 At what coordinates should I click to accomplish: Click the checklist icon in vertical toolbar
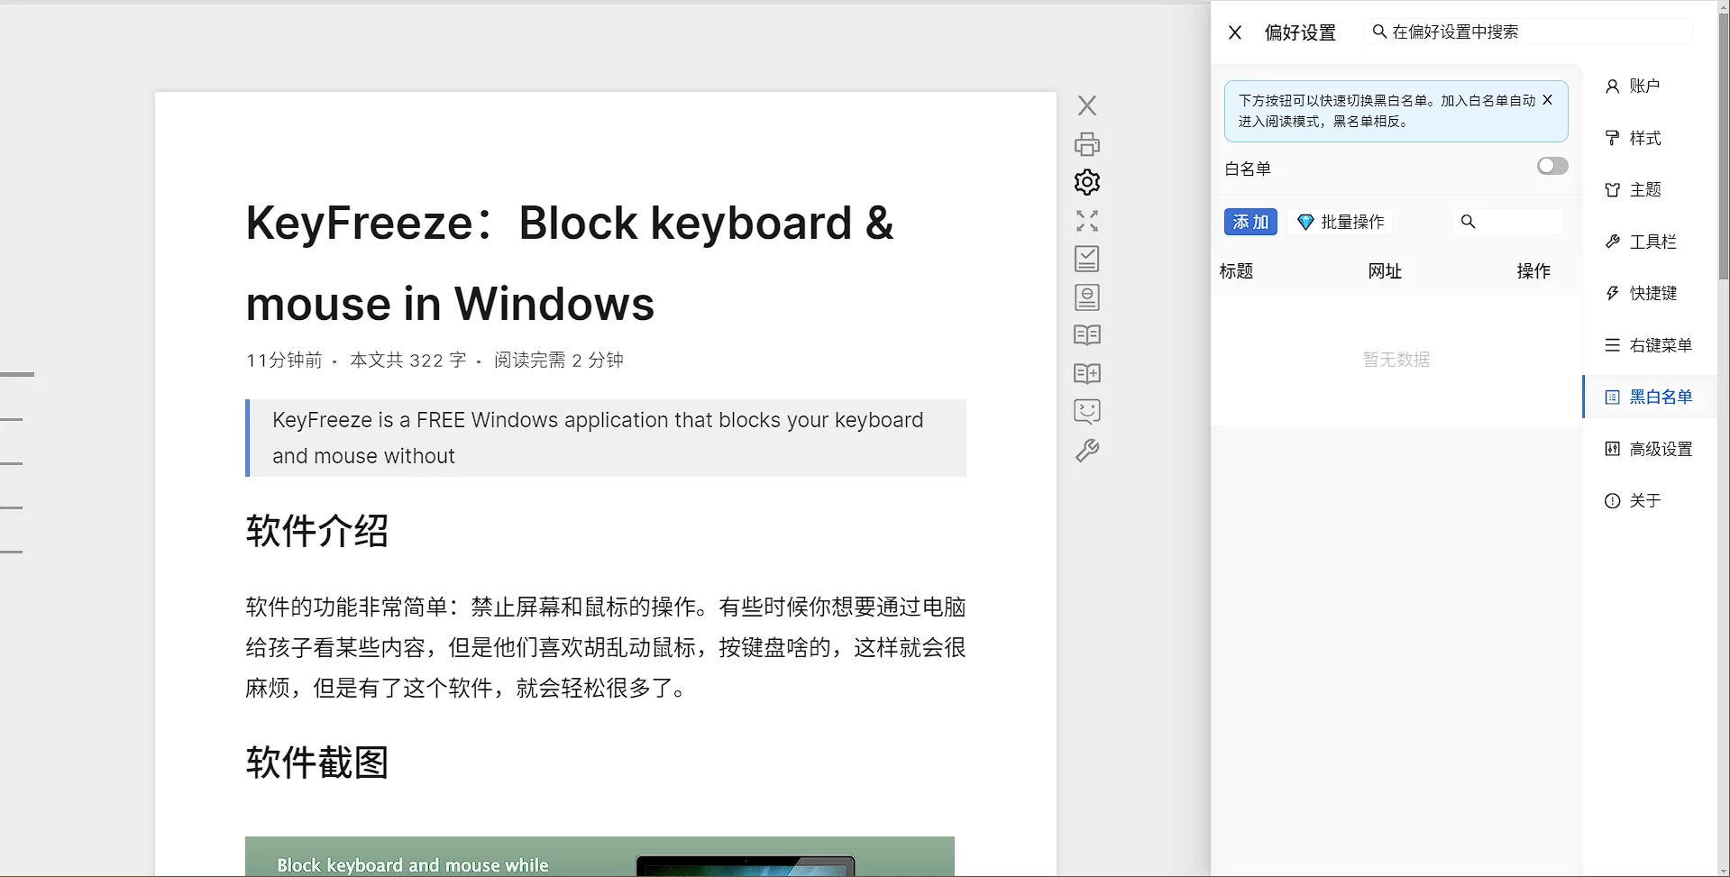tap(1087, 259)
